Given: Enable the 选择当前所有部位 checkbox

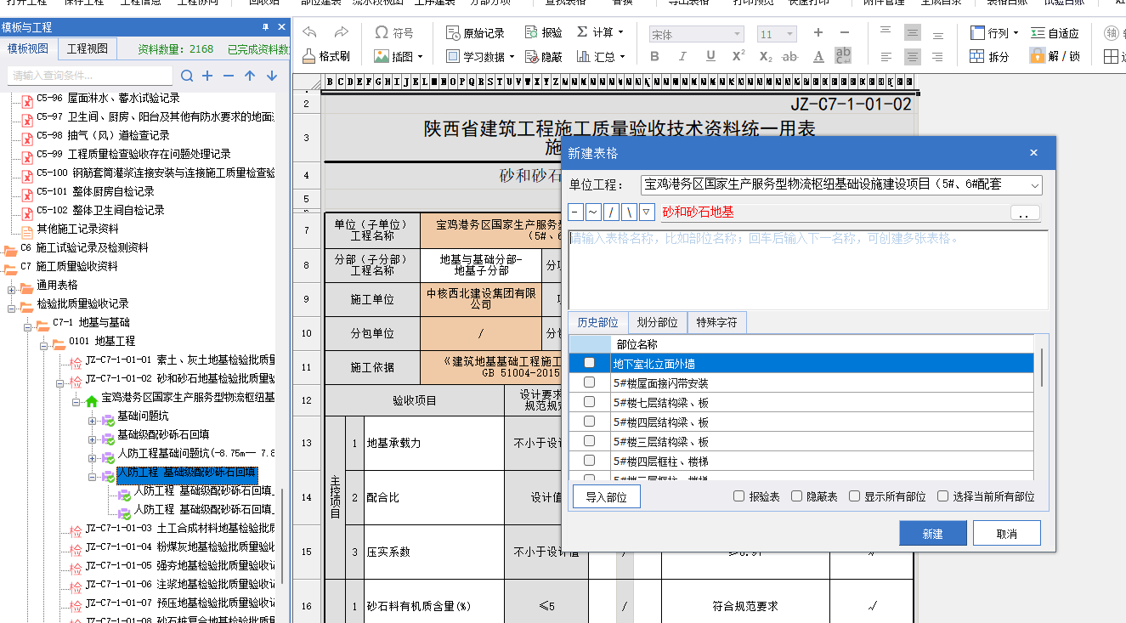Looking at the screenshot, I should (x=942, y=496).
